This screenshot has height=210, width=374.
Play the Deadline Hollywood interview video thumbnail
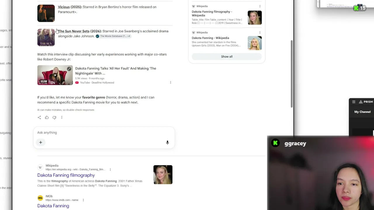55,75
